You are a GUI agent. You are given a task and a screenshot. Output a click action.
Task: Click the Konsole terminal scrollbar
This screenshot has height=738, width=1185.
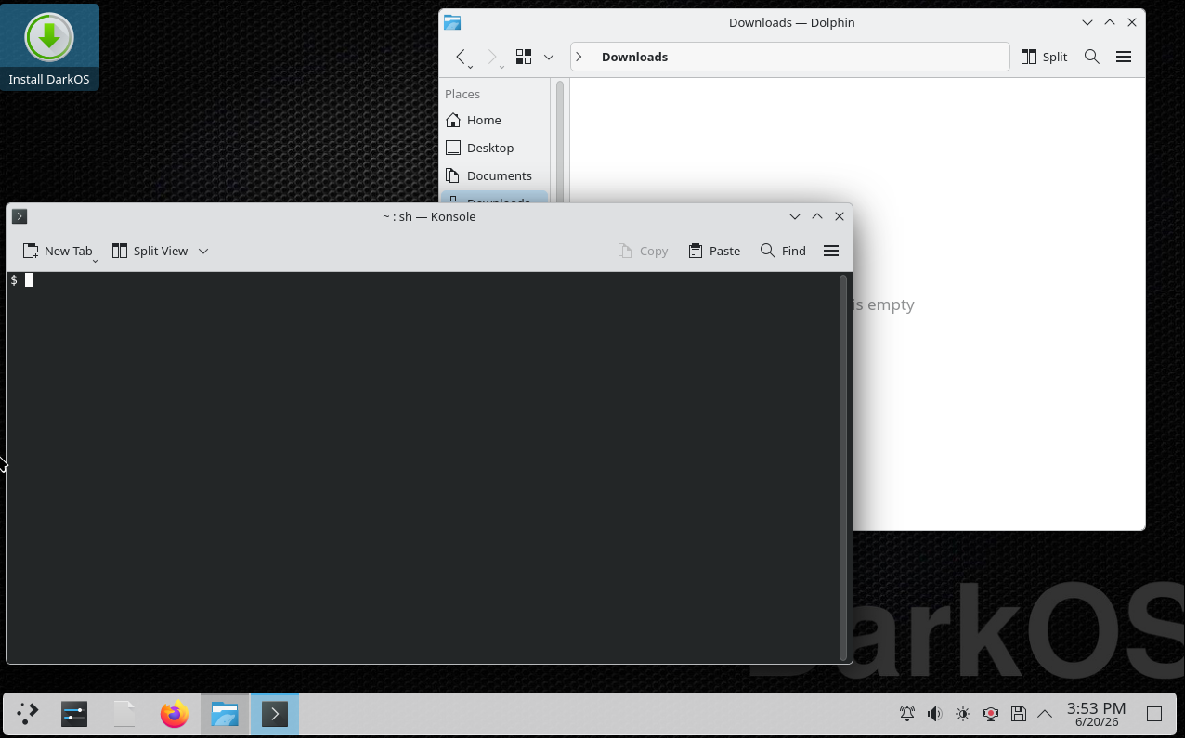[x=843, y=467]
